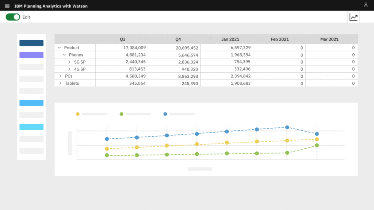Expand the PCs row
Viewport: 374px width, 210px height.
tap(60, 76)
